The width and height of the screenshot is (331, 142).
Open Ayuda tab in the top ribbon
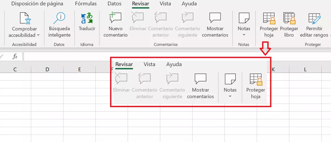(189, 4)
